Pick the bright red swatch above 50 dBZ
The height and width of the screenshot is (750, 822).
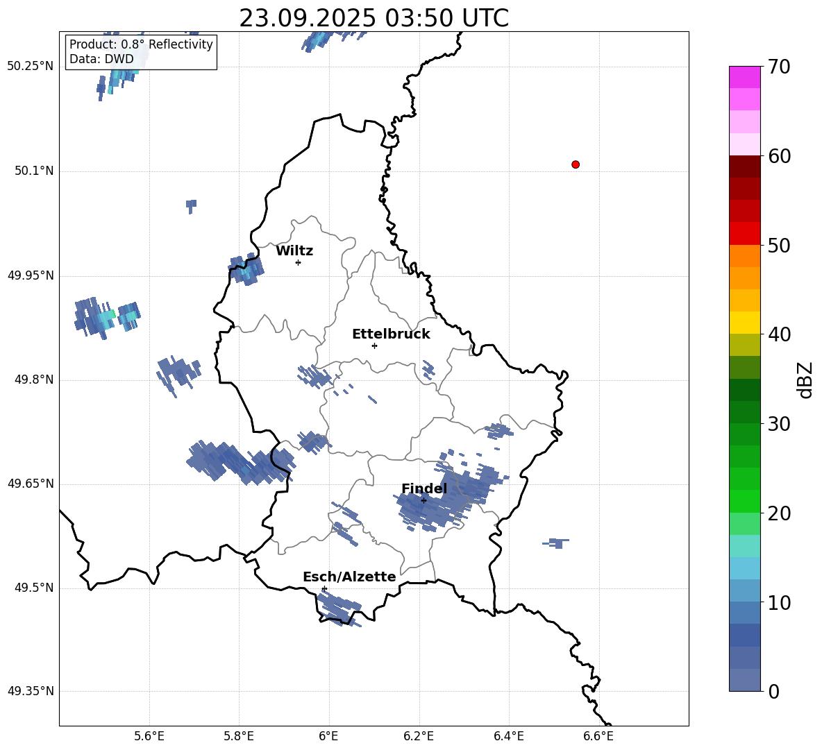tap(744, 234)
